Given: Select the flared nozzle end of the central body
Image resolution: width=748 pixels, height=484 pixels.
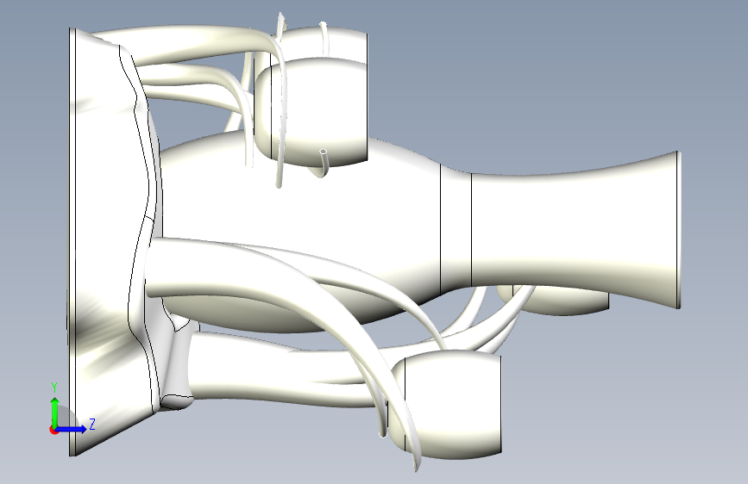Looking at the screenshot, I should coord(575,229).
